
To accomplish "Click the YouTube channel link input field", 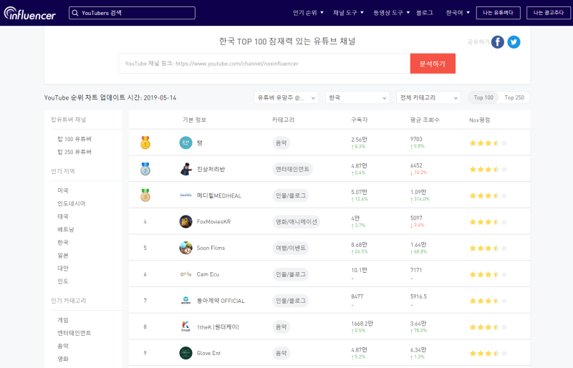I will (264, 64).
